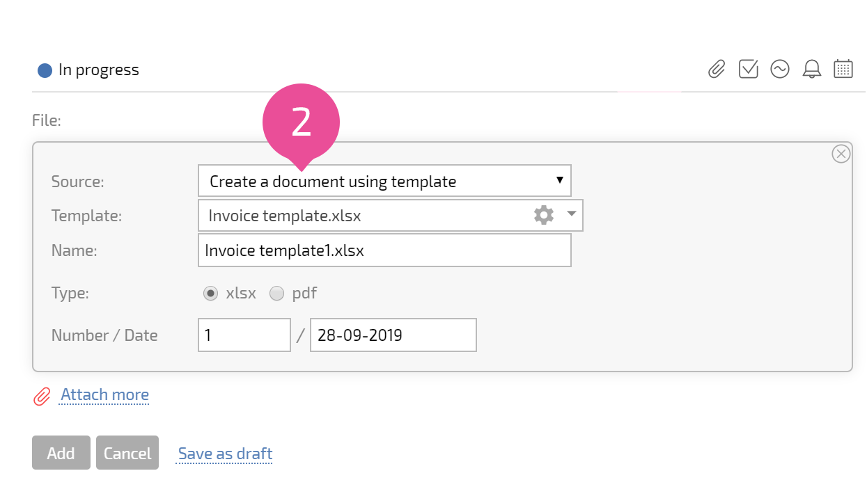Click the notification bell icon
Screen dimensions: 867x503
pyautogui.click(x=811, y=69)
